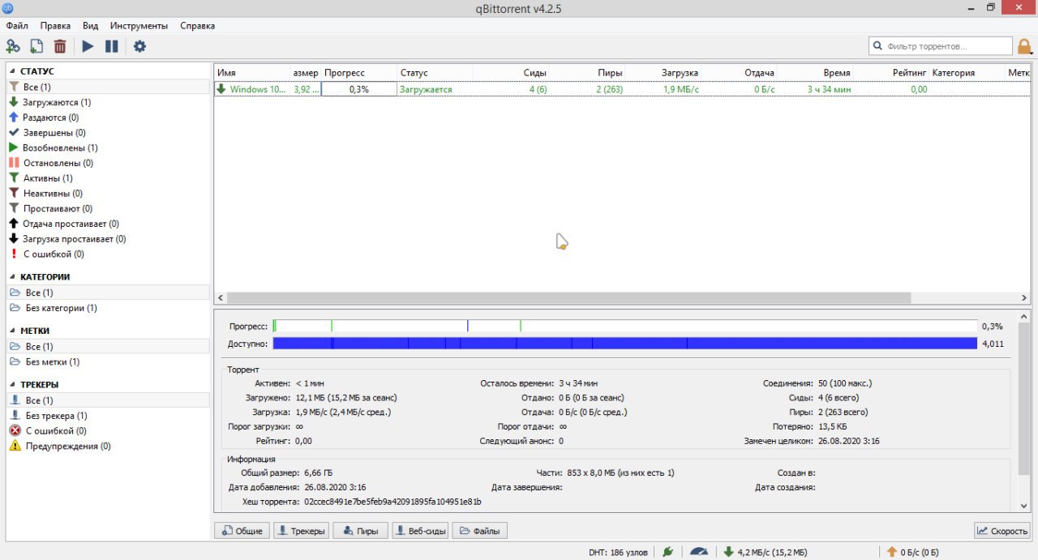The height and width of the screenshot is (560, 1038).
Task: Switch to the Трекеры tab
Action: (301, 531)
